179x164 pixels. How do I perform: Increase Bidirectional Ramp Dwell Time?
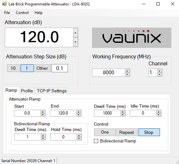pos(43,136)
